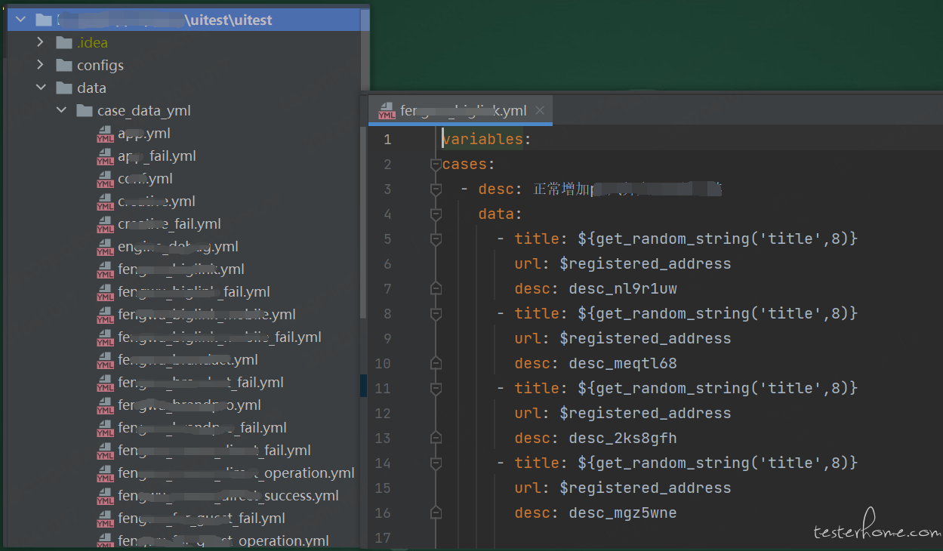Open the app_fail.yml file

[x=156, y=156]
